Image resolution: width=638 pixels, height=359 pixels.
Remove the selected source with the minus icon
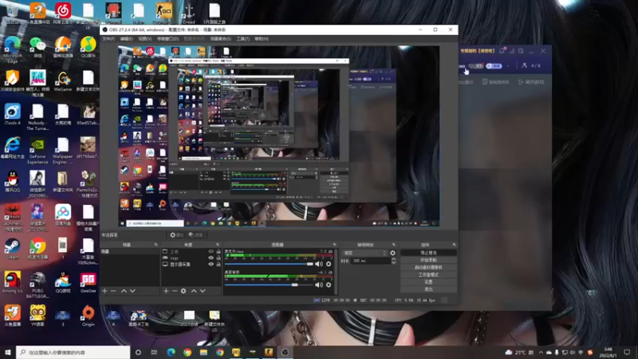(x=175, y=291)
